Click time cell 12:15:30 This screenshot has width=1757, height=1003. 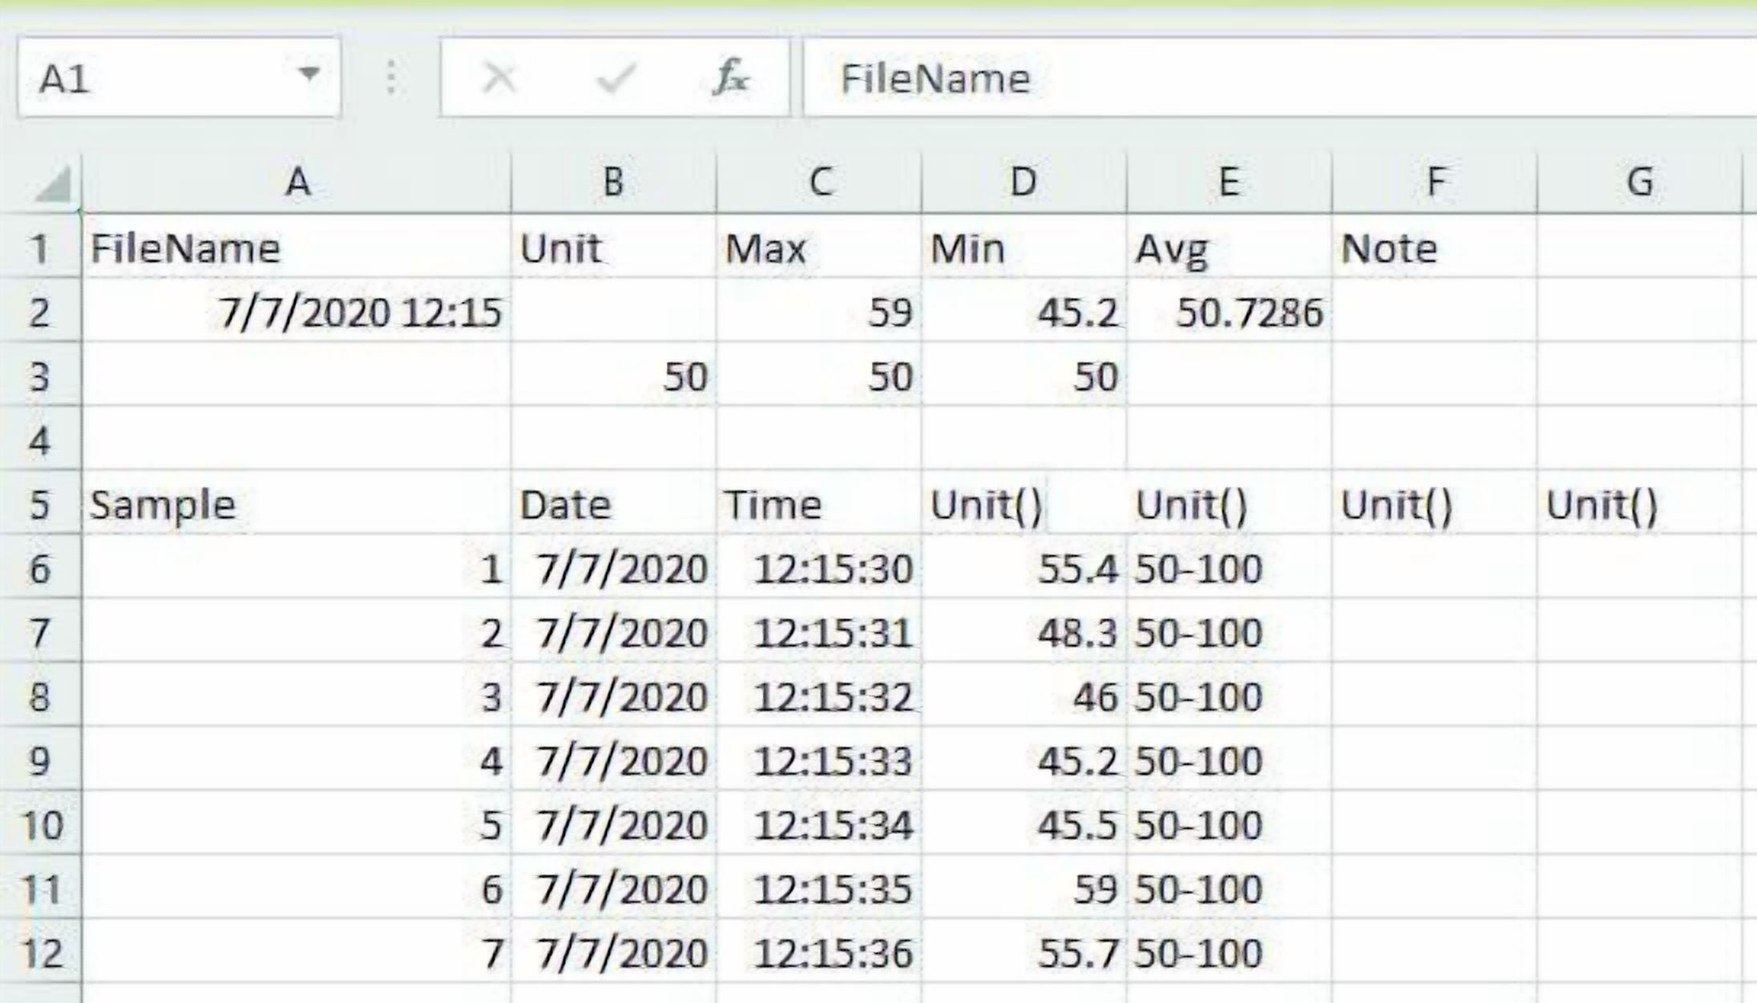(819, 567)
